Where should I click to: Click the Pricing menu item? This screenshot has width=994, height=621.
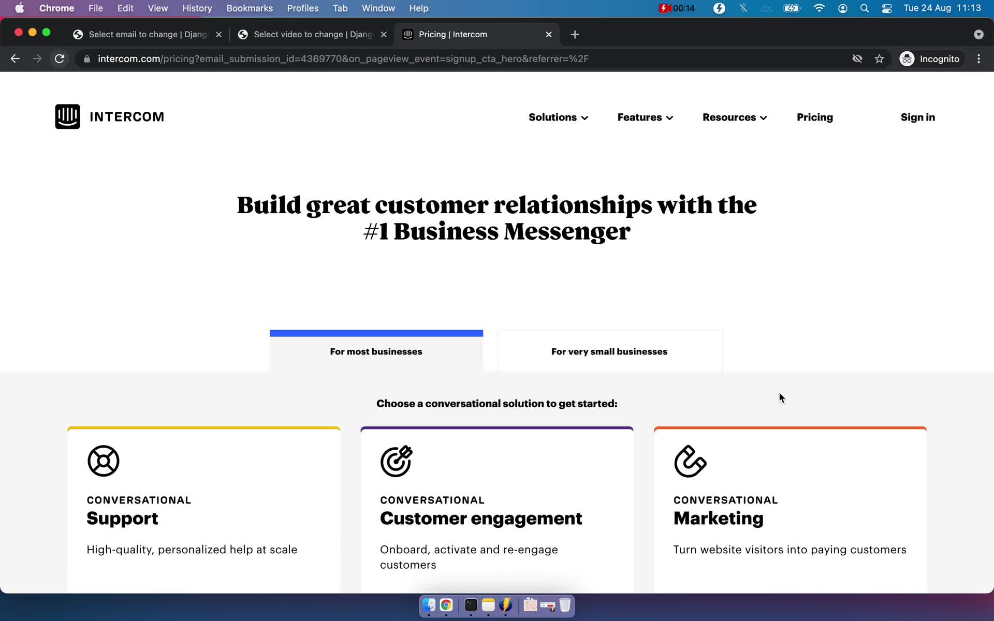click(x=815, y=116)
